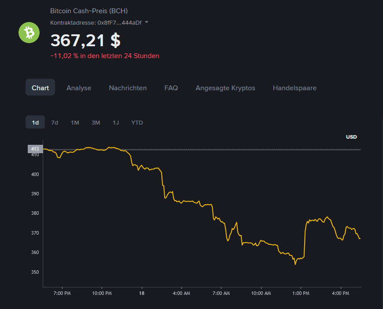Choose the 3M chart range

click(96, 123)
